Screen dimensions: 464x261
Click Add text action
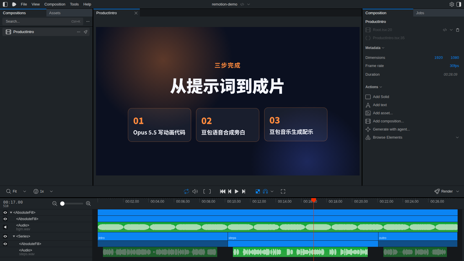pos(376,105)
